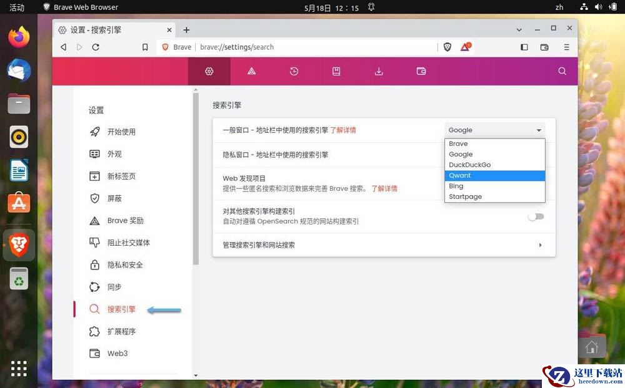Open 了解详情 link for Web 发现项目
Image resolution: width=625 pixels, height=388 pixels.
point(384,188)
